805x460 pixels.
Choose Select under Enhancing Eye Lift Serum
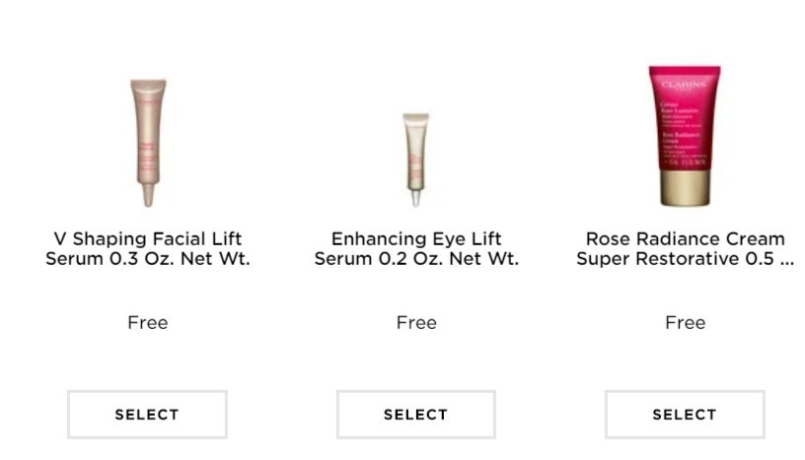click(x=416, y=415)
